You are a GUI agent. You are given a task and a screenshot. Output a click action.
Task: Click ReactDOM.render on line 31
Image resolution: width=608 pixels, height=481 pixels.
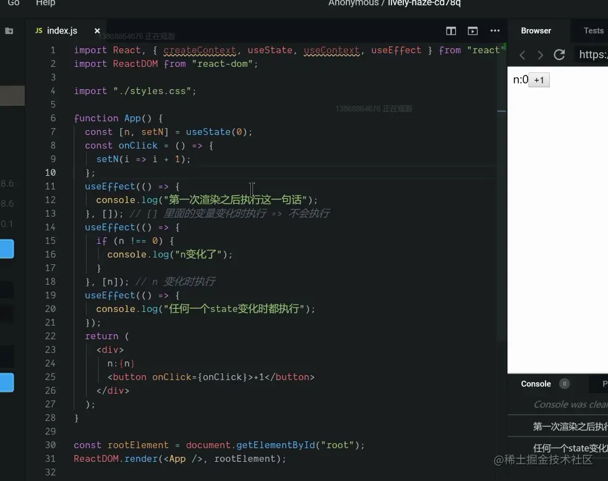click(116, 459)
